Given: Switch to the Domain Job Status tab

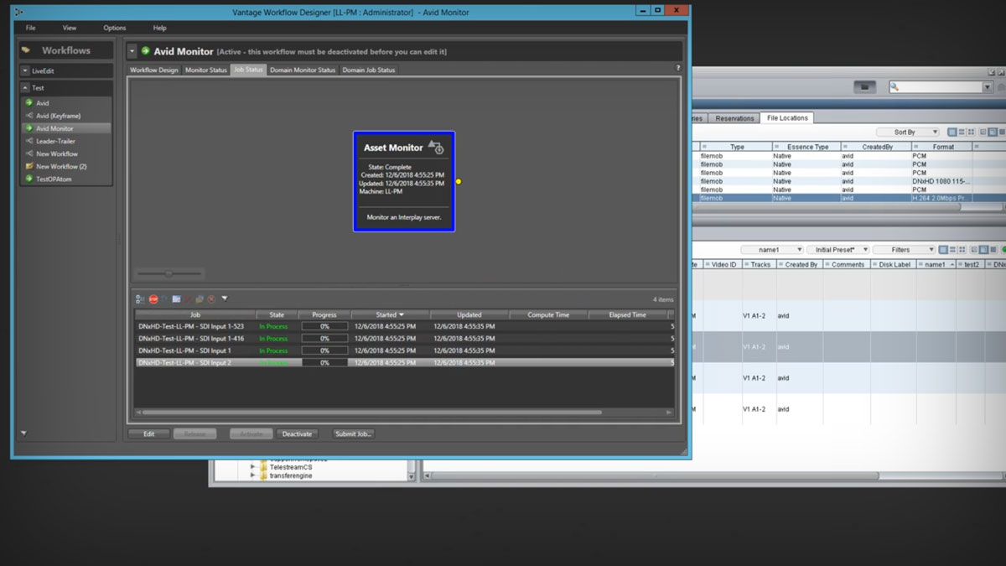Looking at the screenshot, I should click(369, 70).
